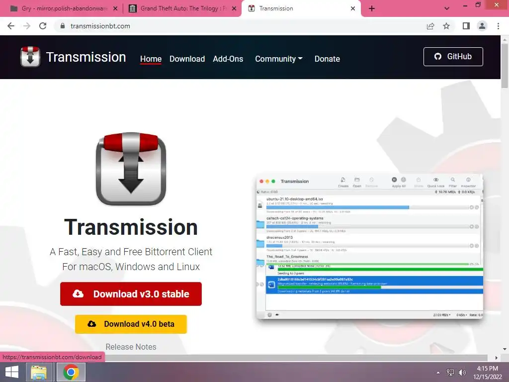Click the Transmission logo icon in navbar
The width and height of the screenshot is (509, 382).
pyautogui.click(x=30, y=57)
